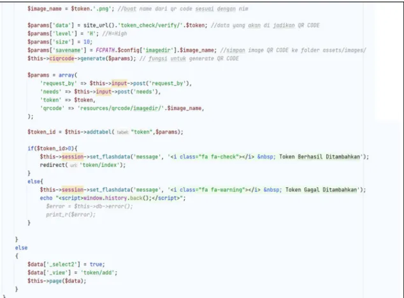Click the window.history.back() echo line
The width and height of the screenshot is (404, 298).
click(113, 198)
